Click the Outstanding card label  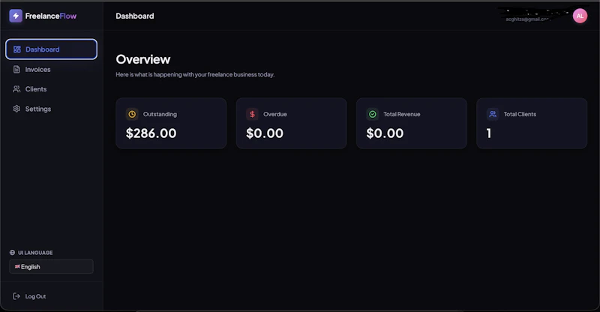pyautogui.click(x=160, y=114)
